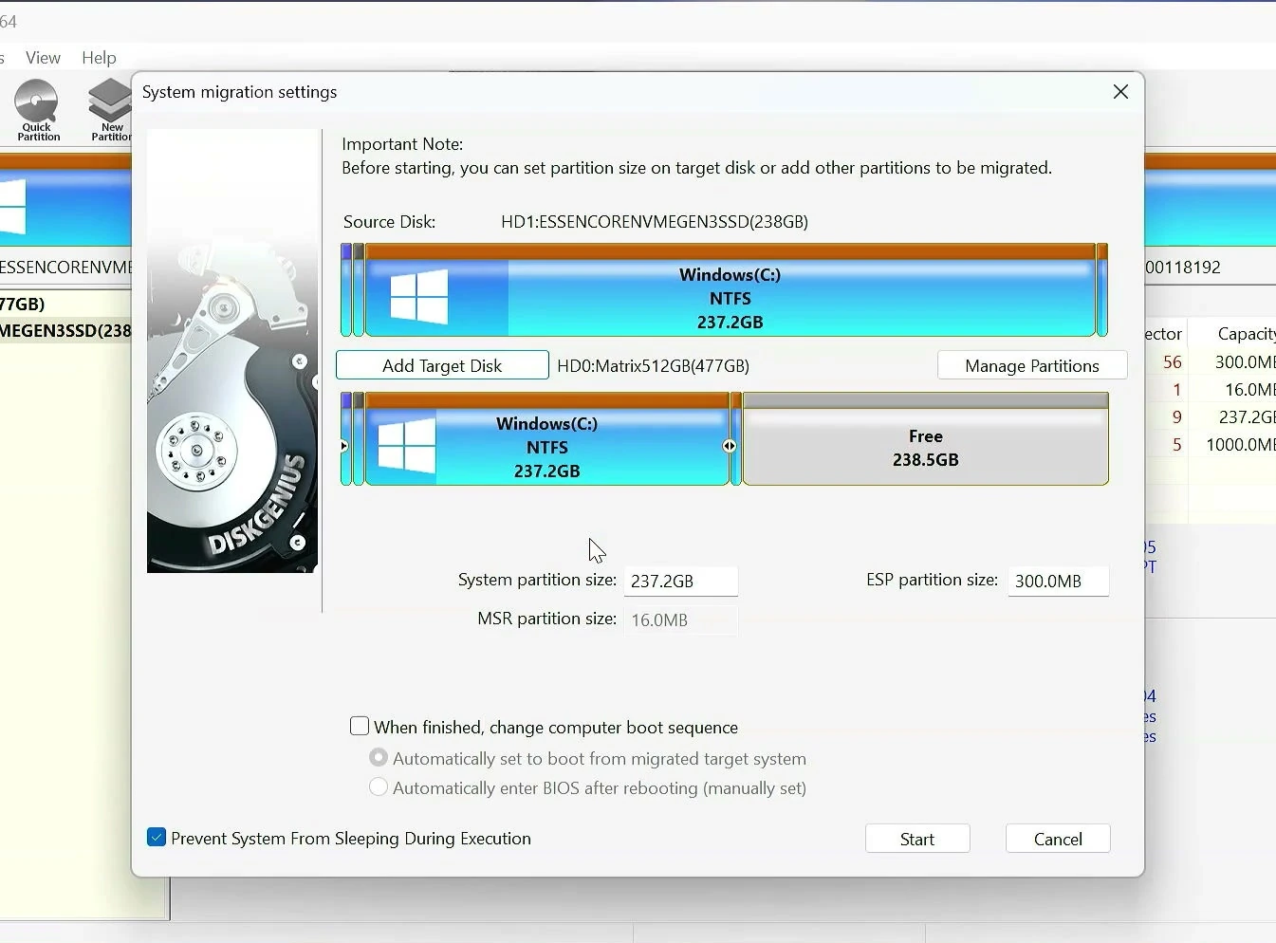Select the target disk Windows(C:) partition block
Image resolution: width=1276 pixels, height=943 pixels.
point(547,439)
